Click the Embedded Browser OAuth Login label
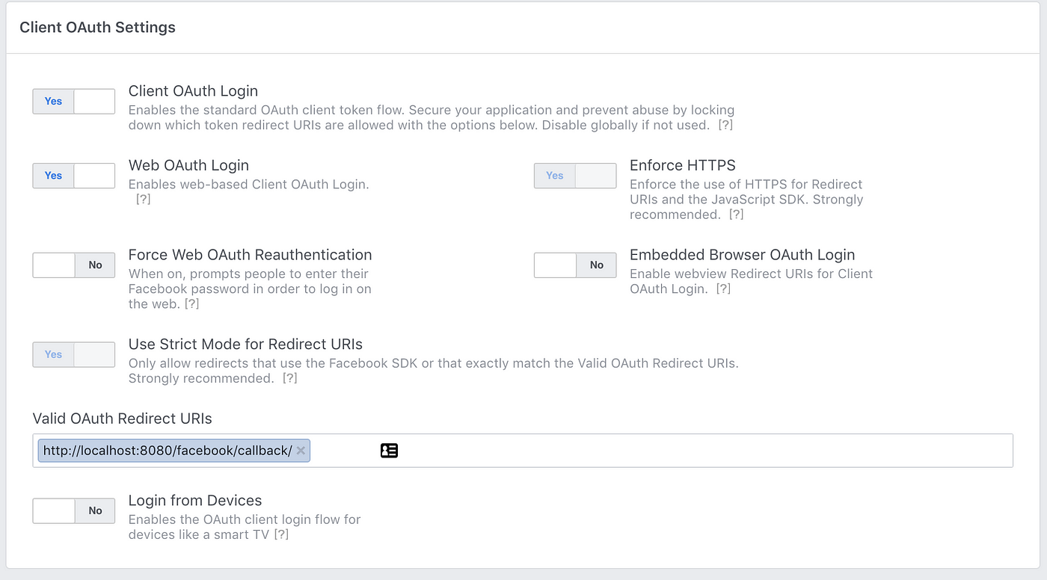The image size is (1047, 580). pos(742,255)
